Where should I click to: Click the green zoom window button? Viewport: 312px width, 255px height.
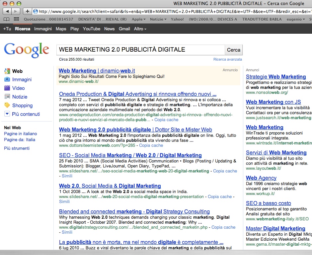(19, 3)
